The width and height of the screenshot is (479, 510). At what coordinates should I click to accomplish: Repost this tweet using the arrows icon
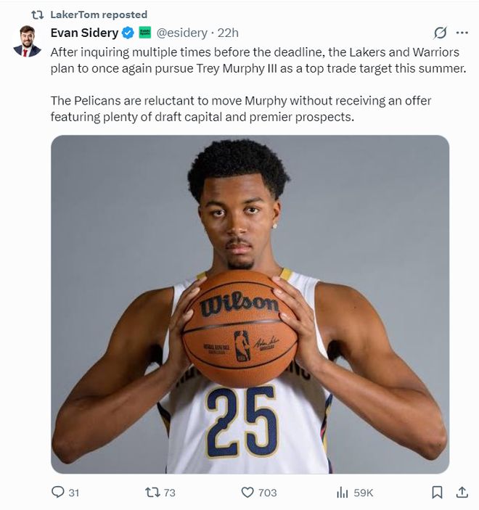(x=152, y=492)
